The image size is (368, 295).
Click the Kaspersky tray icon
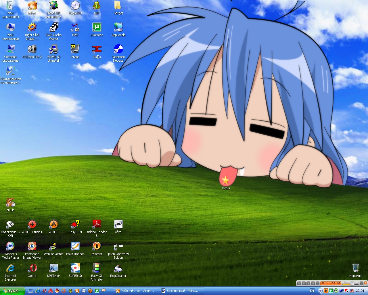346,291
